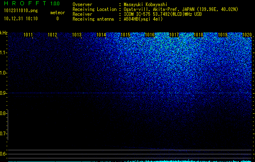Click the Receiving Location field label
The height and width of the screenshot is (162, 255).
(x=94, y=9)
